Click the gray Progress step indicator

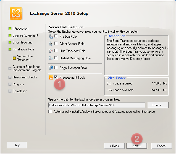tap(10, 84)
